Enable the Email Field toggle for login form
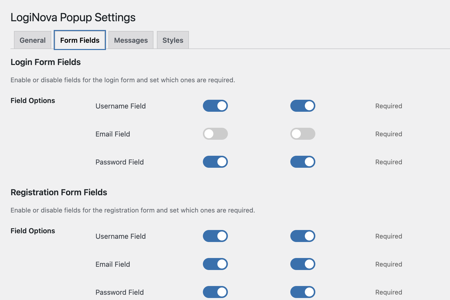The image size is (450, 300). tap(215, 134)
